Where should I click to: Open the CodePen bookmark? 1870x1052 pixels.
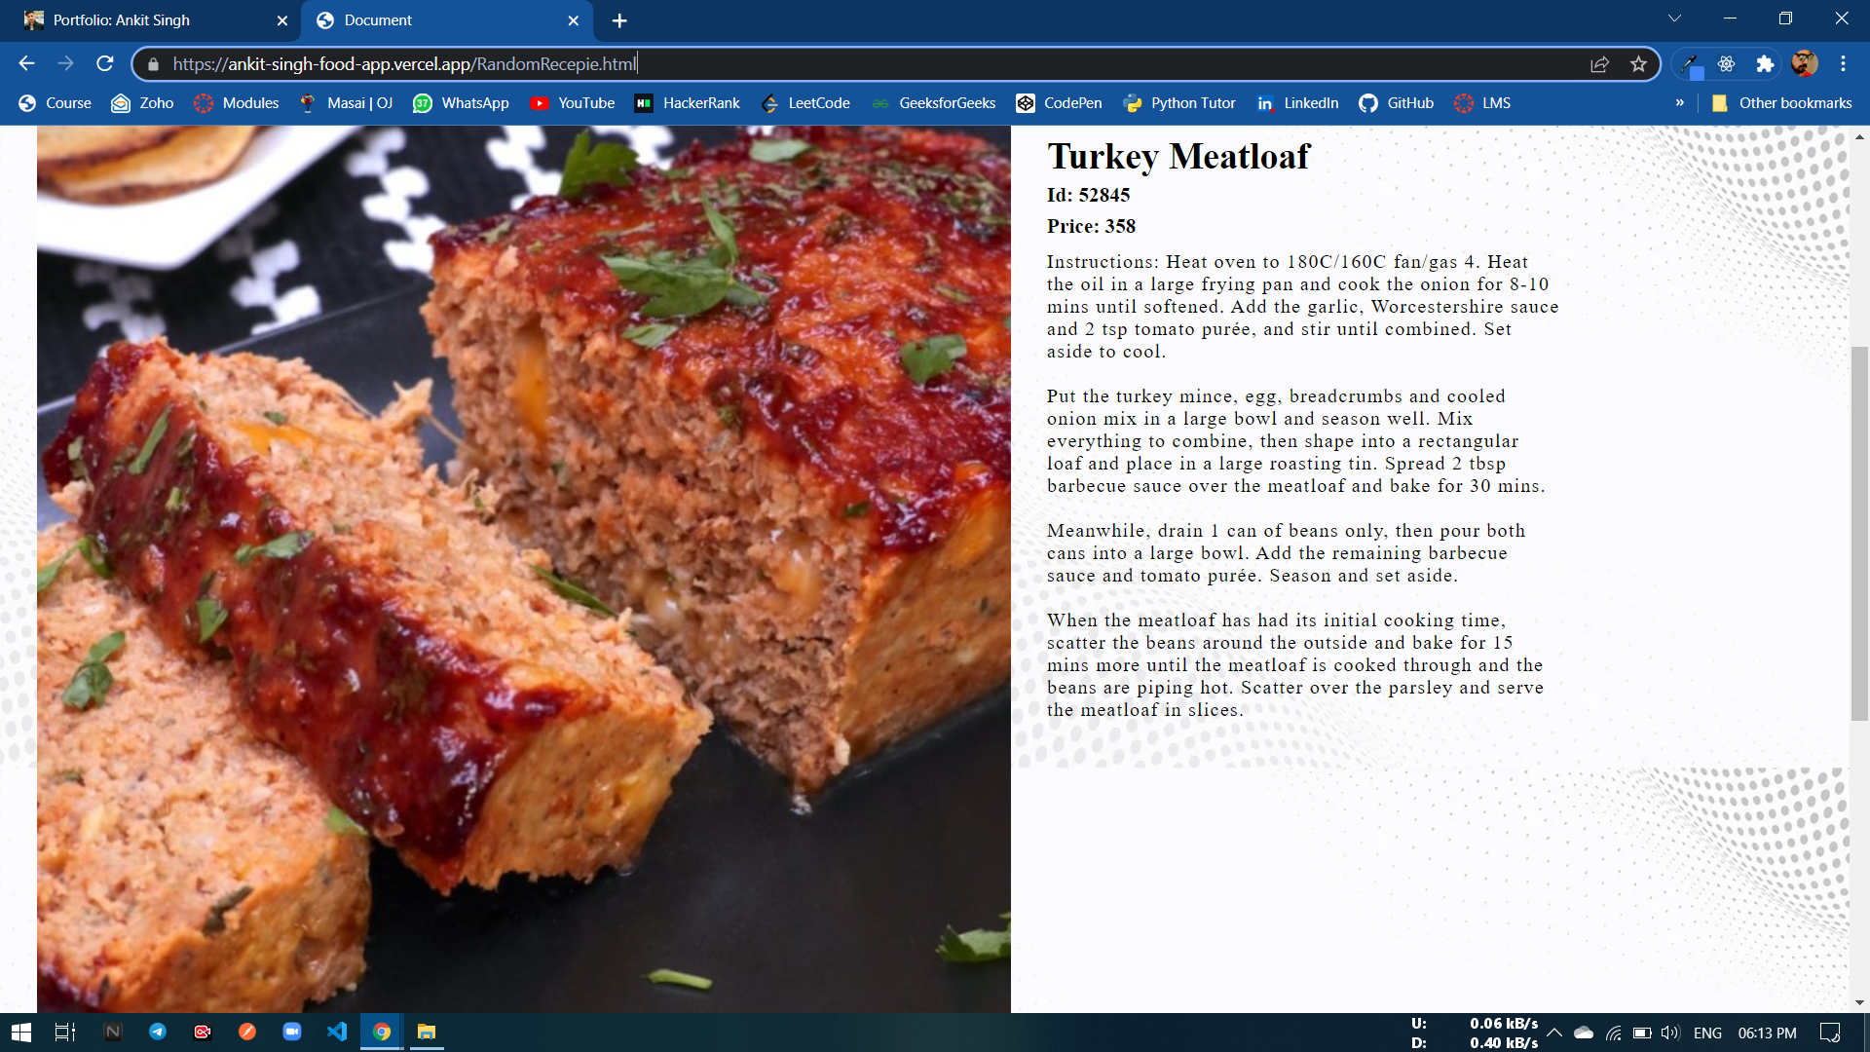click(x=1059, y=103)
